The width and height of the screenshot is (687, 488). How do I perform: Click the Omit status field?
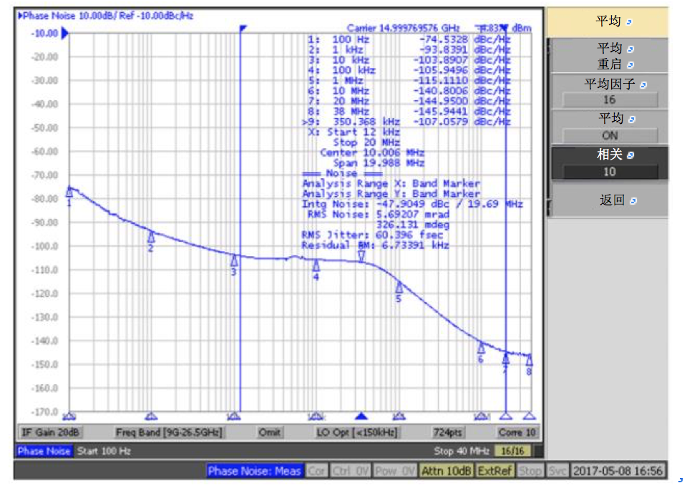[269, 432]
